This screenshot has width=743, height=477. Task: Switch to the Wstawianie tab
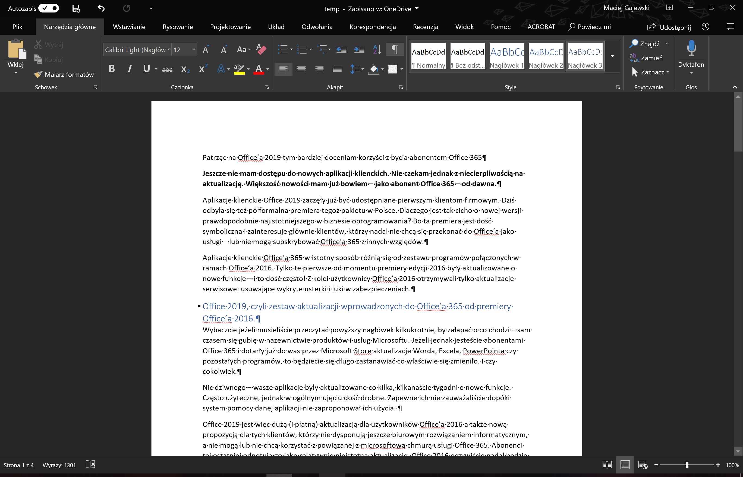tap(129, 27)
